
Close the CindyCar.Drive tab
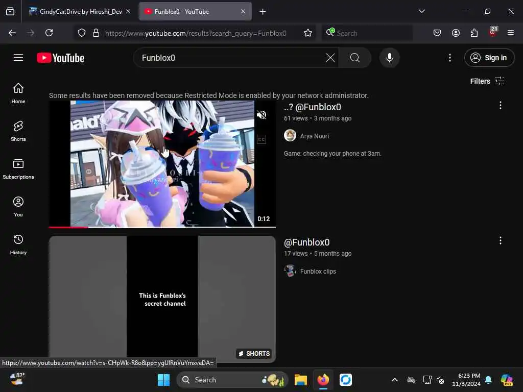tap(128, 11)
